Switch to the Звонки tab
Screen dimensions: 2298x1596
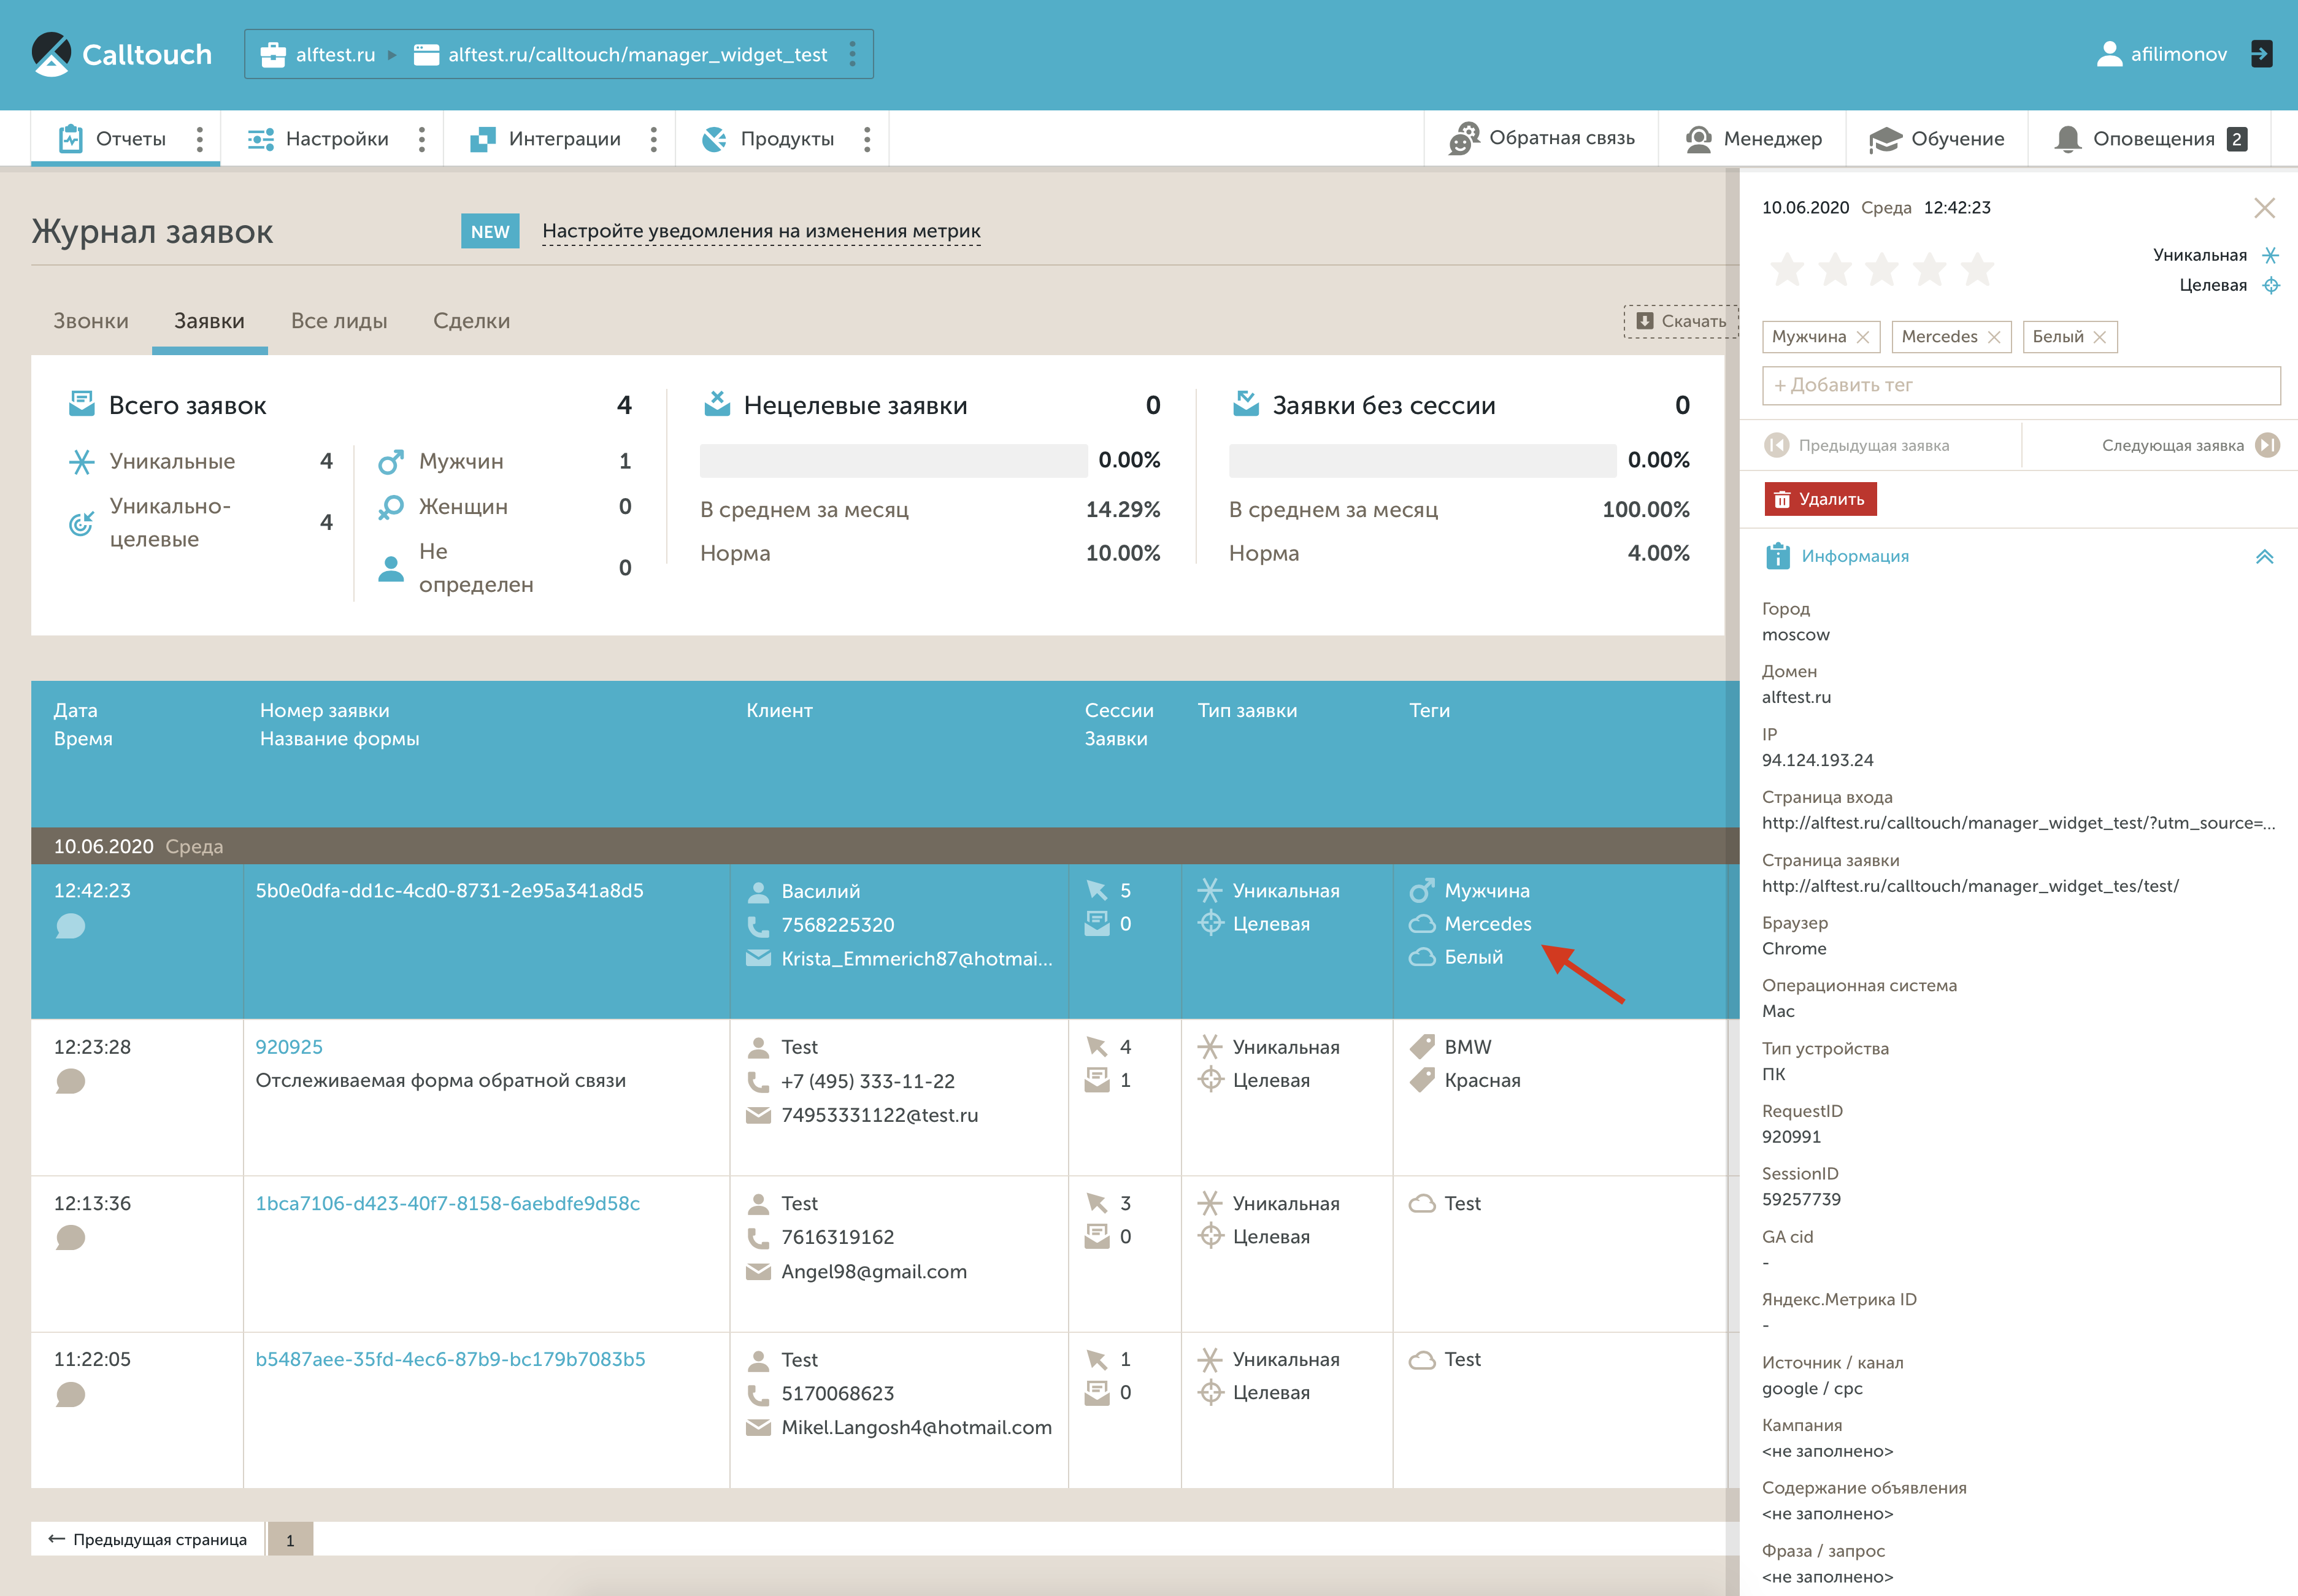pos(91,321)
